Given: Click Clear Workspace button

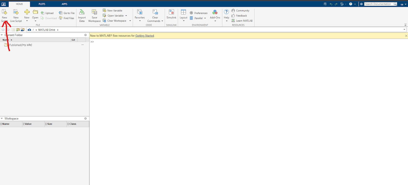Looking at the screenshot, I should (x=114, y=21).
